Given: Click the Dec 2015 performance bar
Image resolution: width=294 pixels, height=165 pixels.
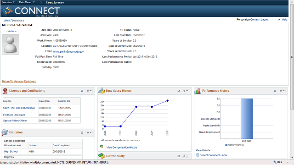Looking at the screenshot, I should 247,119.
